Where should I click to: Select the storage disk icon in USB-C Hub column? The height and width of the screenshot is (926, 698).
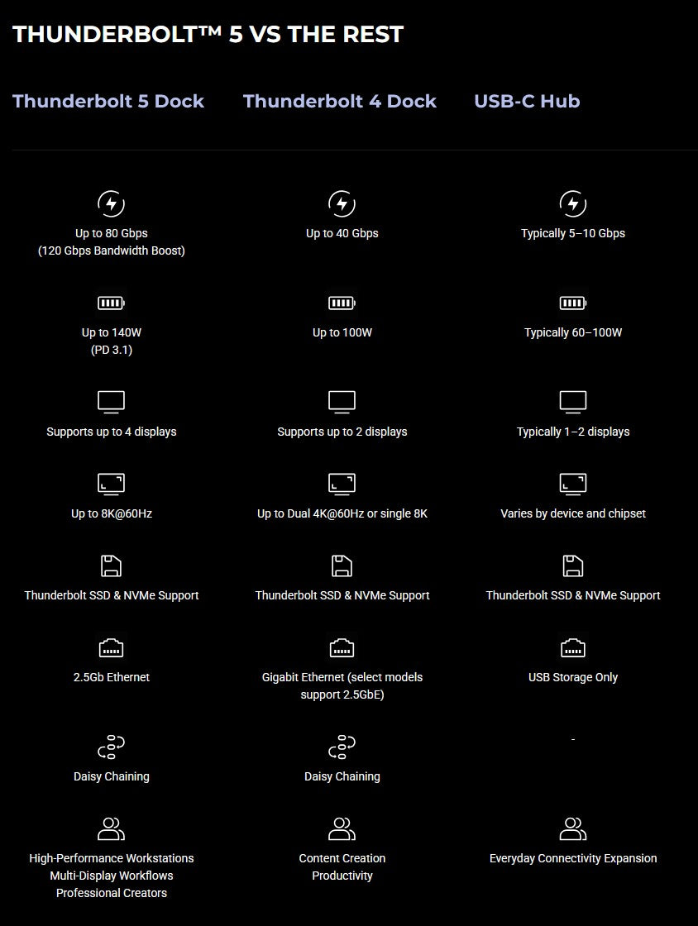(x=573, y=566)
